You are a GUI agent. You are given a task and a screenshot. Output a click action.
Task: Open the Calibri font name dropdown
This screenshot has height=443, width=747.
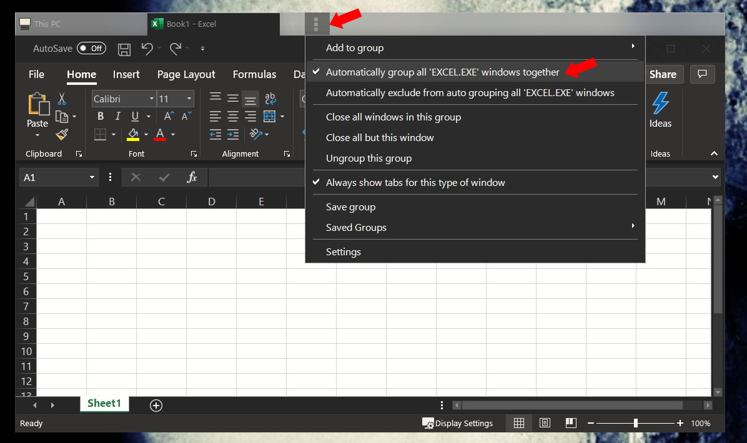click(x=152, y=99)
